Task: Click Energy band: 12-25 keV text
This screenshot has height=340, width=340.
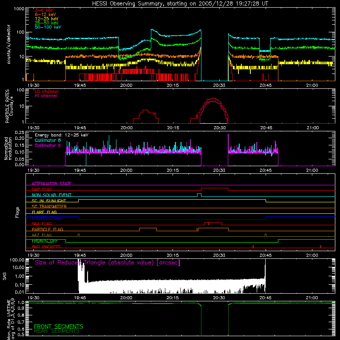Action: click(62, 135)
